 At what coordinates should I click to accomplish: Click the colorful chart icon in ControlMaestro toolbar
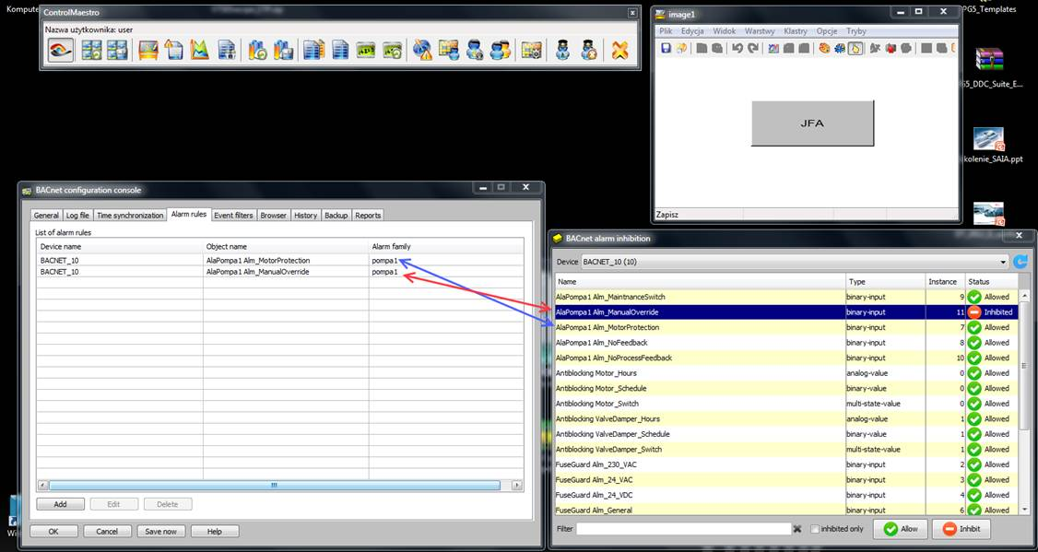pyautogui.click(x=199, y=51)
